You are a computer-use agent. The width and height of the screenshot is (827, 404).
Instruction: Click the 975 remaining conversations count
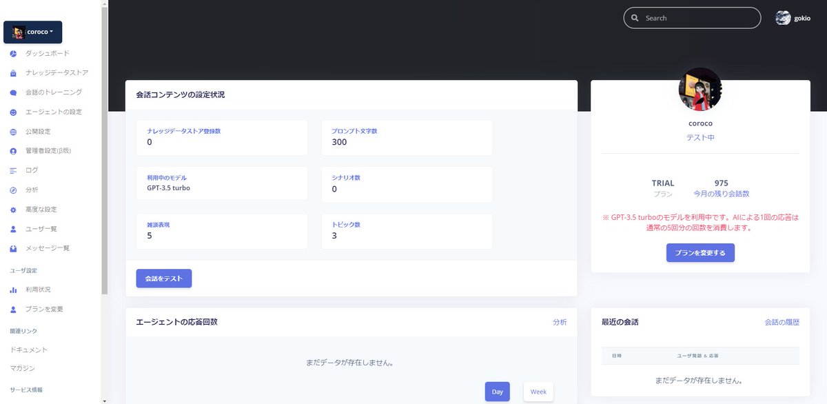click(x=721, y=183)
